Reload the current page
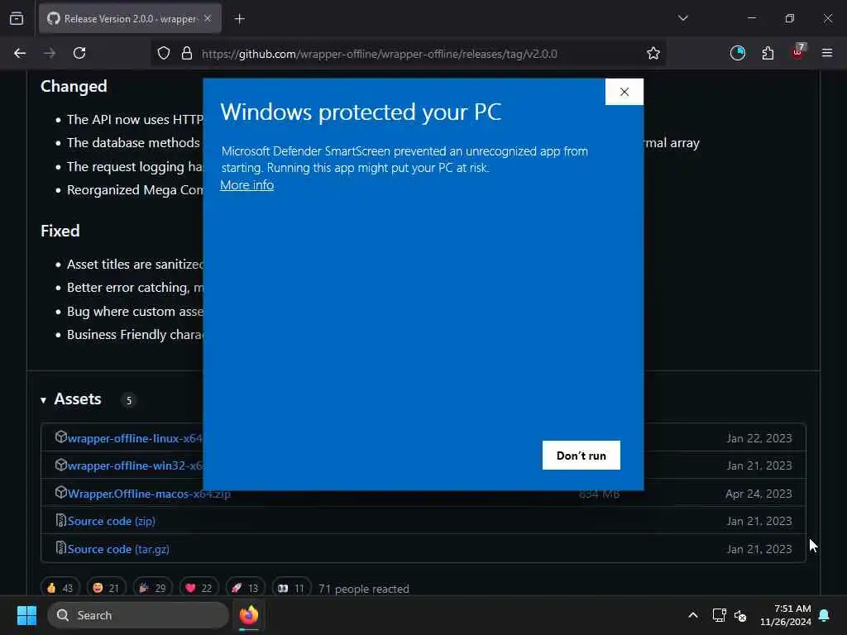847x635 pixels. [79, 53]
